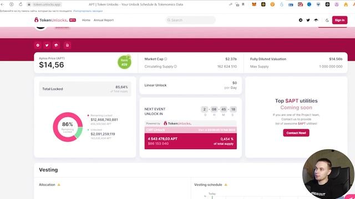355x199 pixels.
Task: Open the browser history clock icon
Action: (11, 4)
